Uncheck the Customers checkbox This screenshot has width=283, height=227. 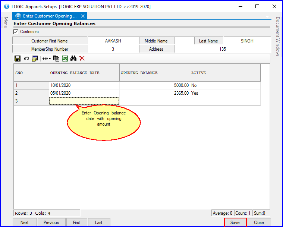click(x=16, y=32)
